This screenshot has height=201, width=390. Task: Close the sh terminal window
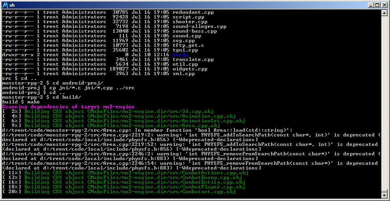[x=384, y=5]
